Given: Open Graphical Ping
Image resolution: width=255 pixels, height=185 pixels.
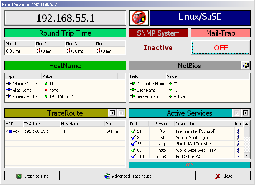Looking at the screenshot, I should [x=32, y=176].
